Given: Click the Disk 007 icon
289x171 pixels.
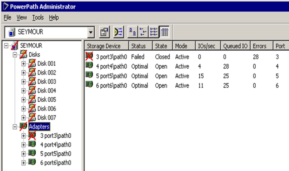Looking at the screenshot, I should click(32, 117).
